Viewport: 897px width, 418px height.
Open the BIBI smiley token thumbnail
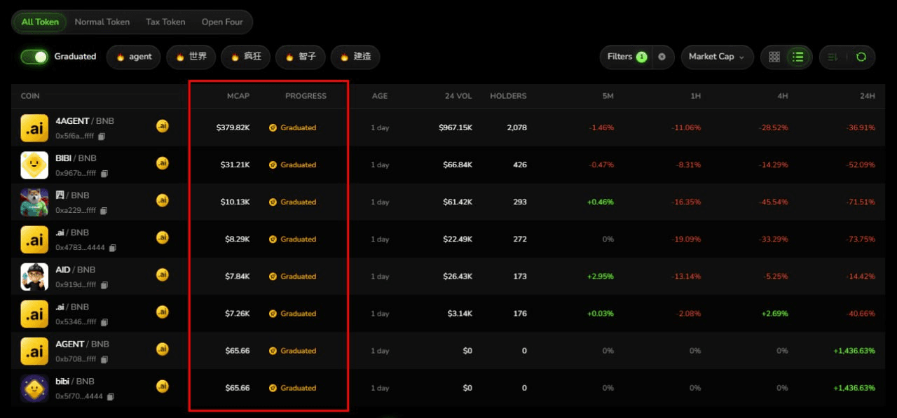[x=34, y=165]
